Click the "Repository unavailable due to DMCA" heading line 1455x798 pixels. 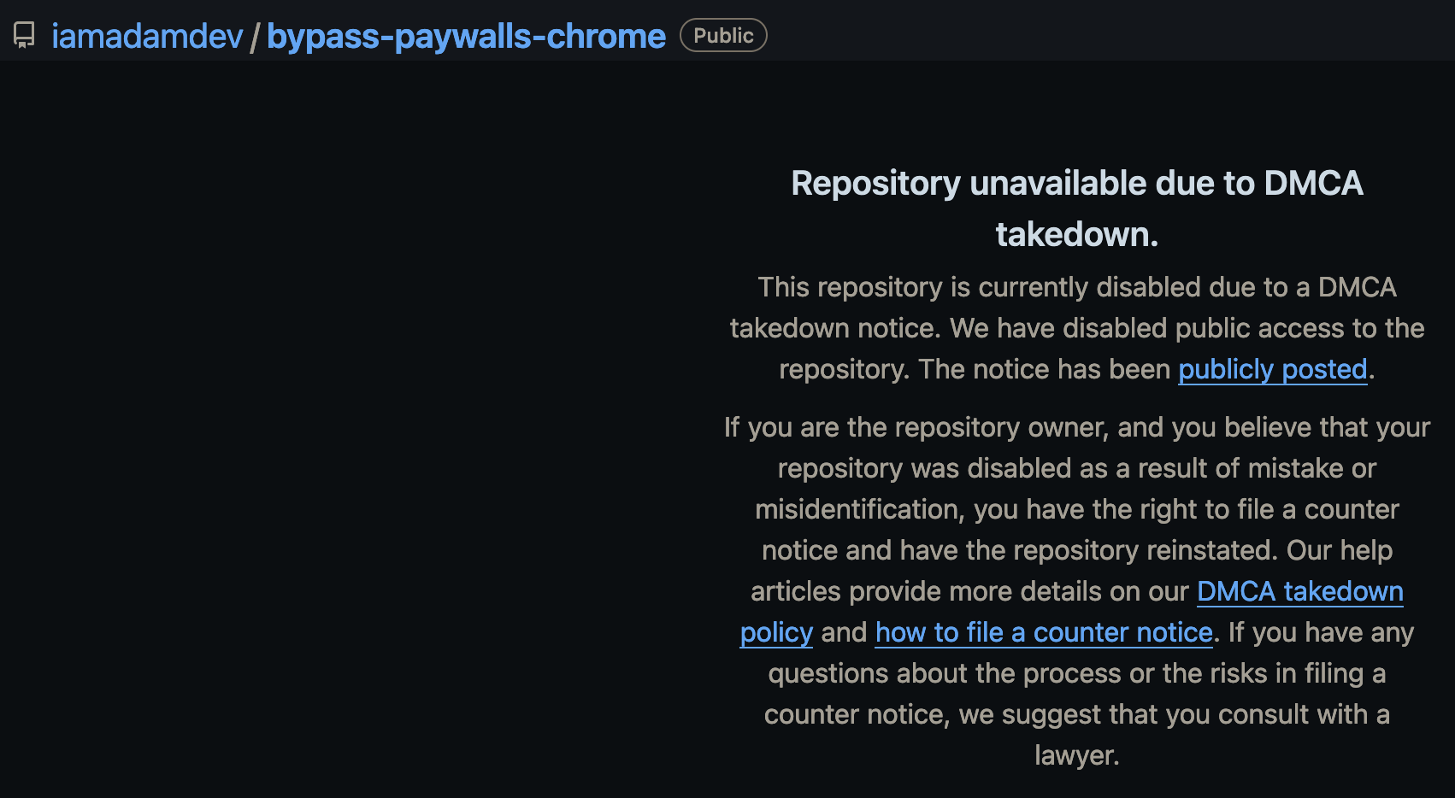point(1076,184)
